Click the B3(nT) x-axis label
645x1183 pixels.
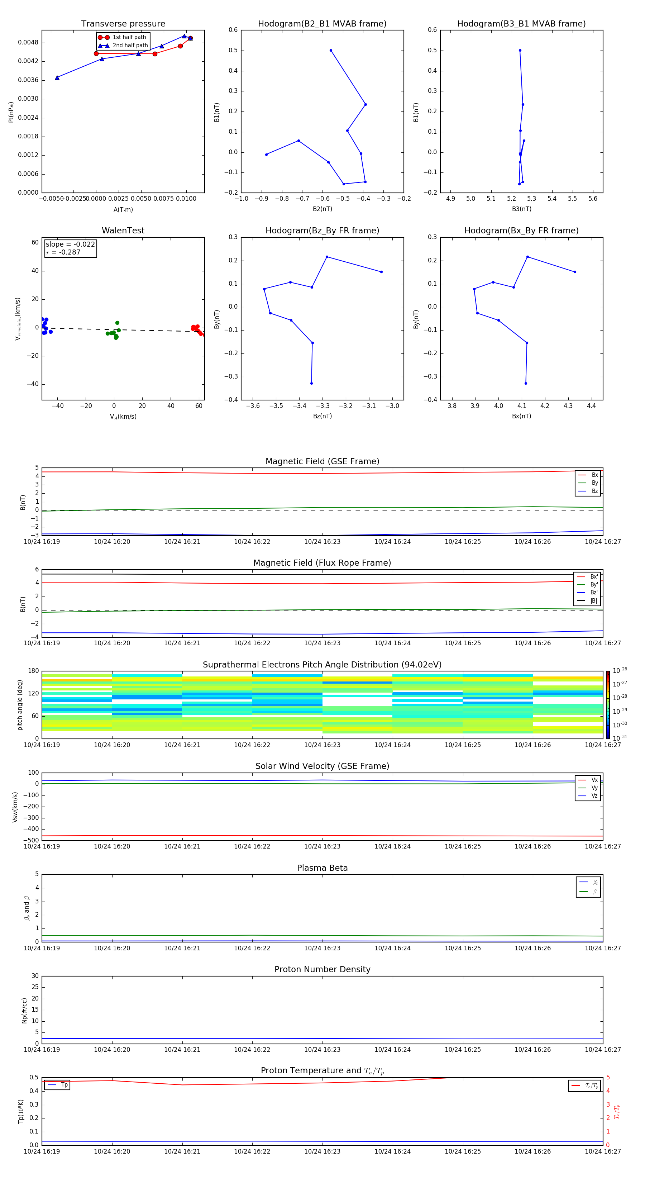(521, 209)
